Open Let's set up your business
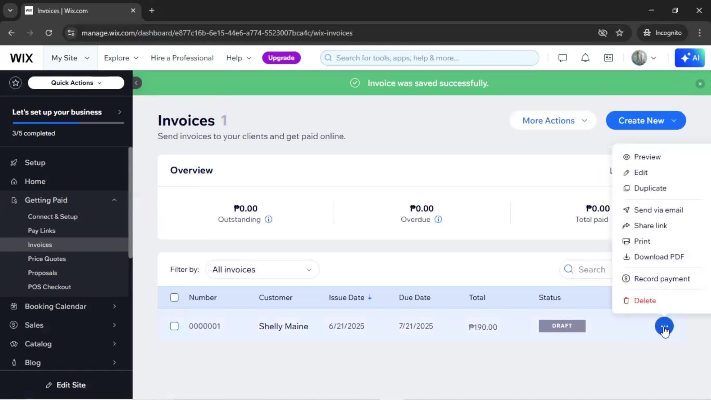711x400 pixels. [66, 112]
